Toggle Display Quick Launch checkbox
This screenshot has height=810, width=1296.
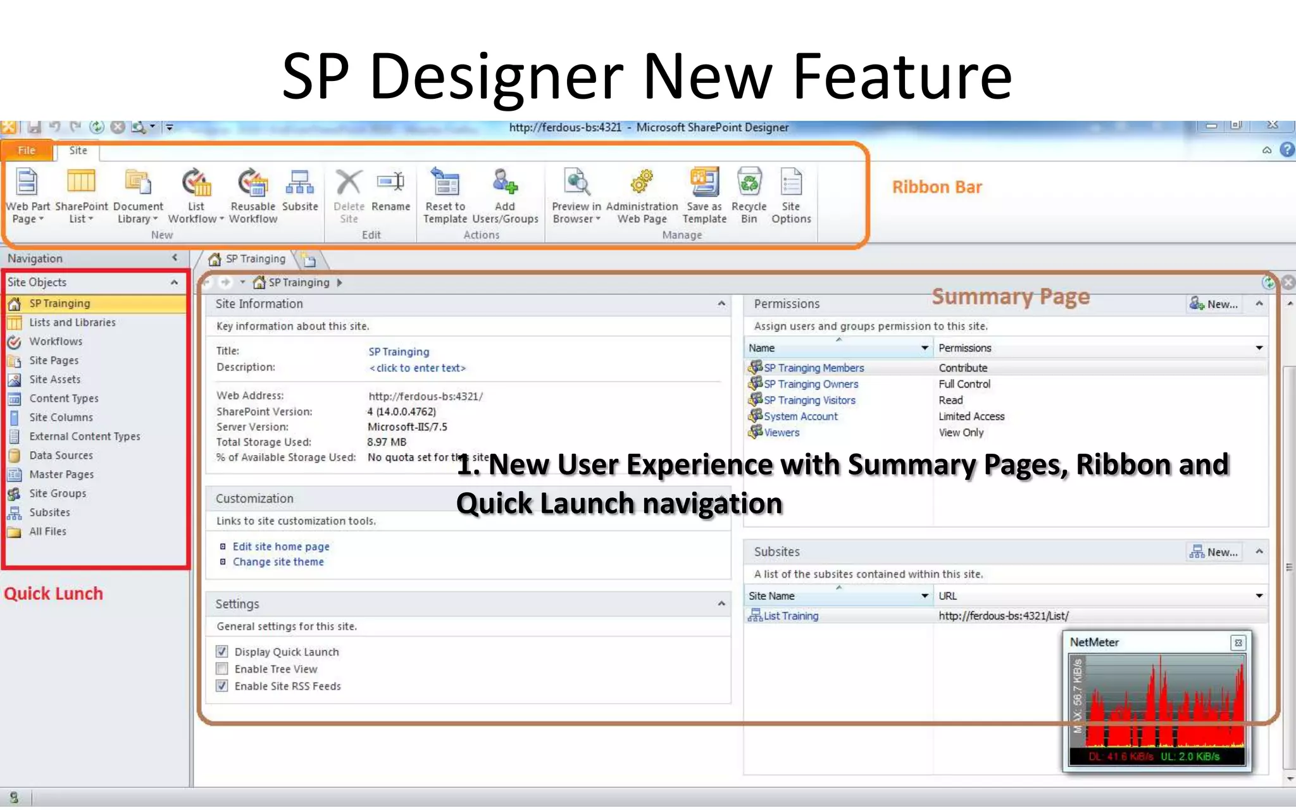pos(222,651)
